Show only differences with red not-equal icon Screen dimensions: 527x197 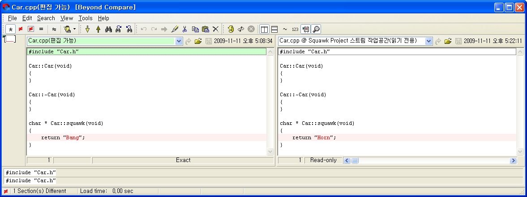tap(21, 29)
